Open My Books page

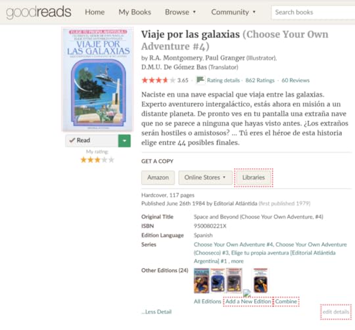tap(135, 12)
